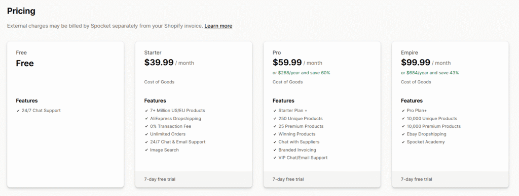Click the checkmark beside 0% Transaction Fee
519x196 pixels.
146,126
